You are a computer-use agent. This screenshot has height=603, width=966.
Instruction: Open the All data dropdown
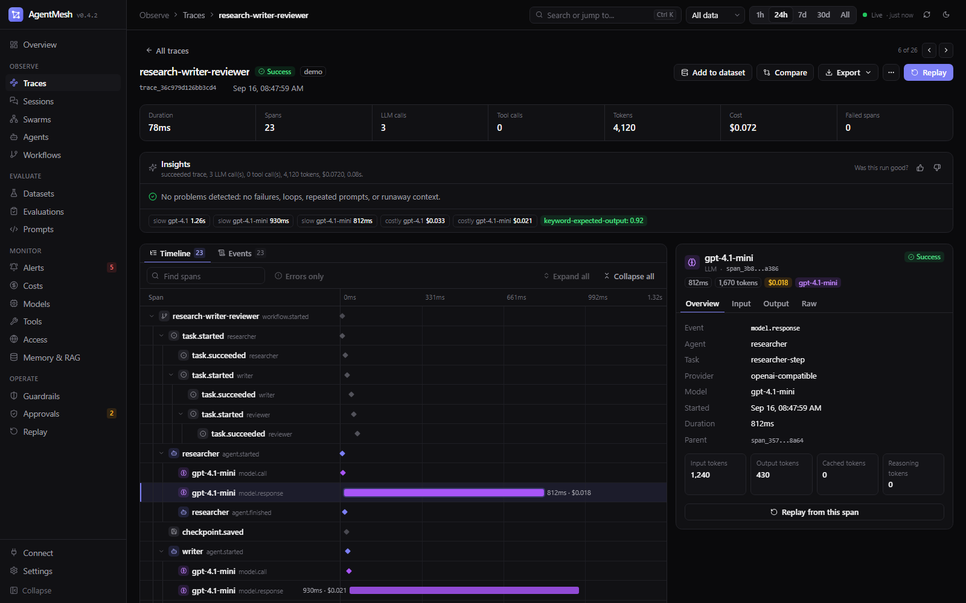pos(715,15)
